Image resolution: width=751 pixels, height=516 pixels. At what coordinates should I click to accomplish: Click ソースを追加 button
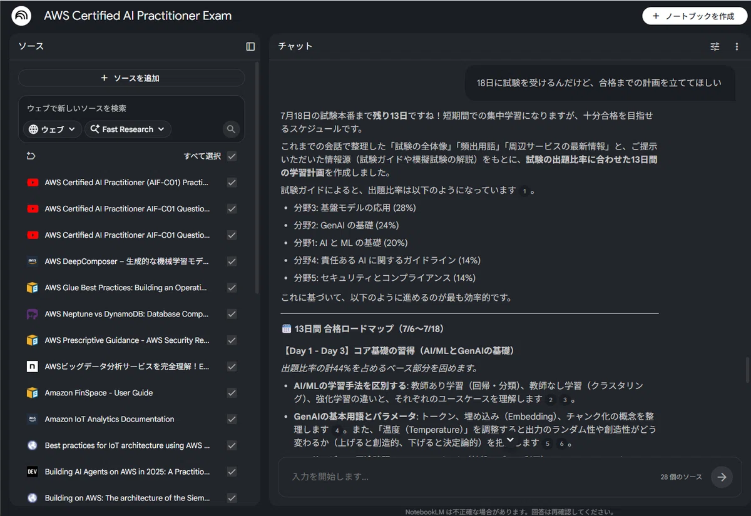pyautogui.click(x=131, y=78)
